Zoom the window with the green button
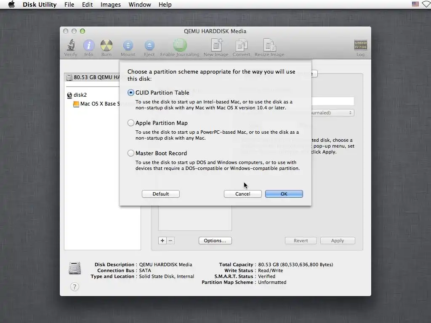This screenshot has width=431, height=323. (x=82, y=31)
